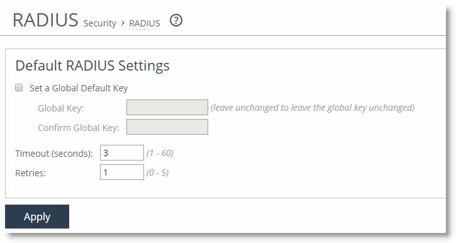Click the (0 - 5) retries range hint
The image size is (456, 243).
pyautogui.click(x=158, y=172)
